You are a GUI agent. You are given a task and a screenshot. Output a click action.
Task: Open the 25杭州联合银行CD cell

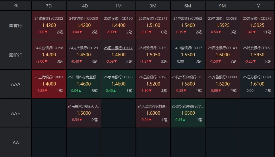coord(188,84)
